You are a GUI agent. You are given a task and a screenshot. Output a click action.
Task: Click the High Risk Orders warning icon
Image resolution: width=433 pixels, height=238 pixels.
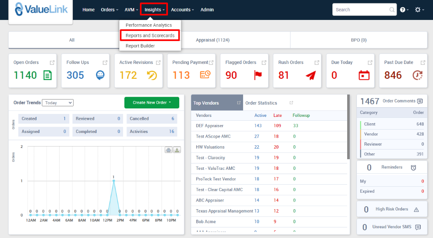(417, 210)
